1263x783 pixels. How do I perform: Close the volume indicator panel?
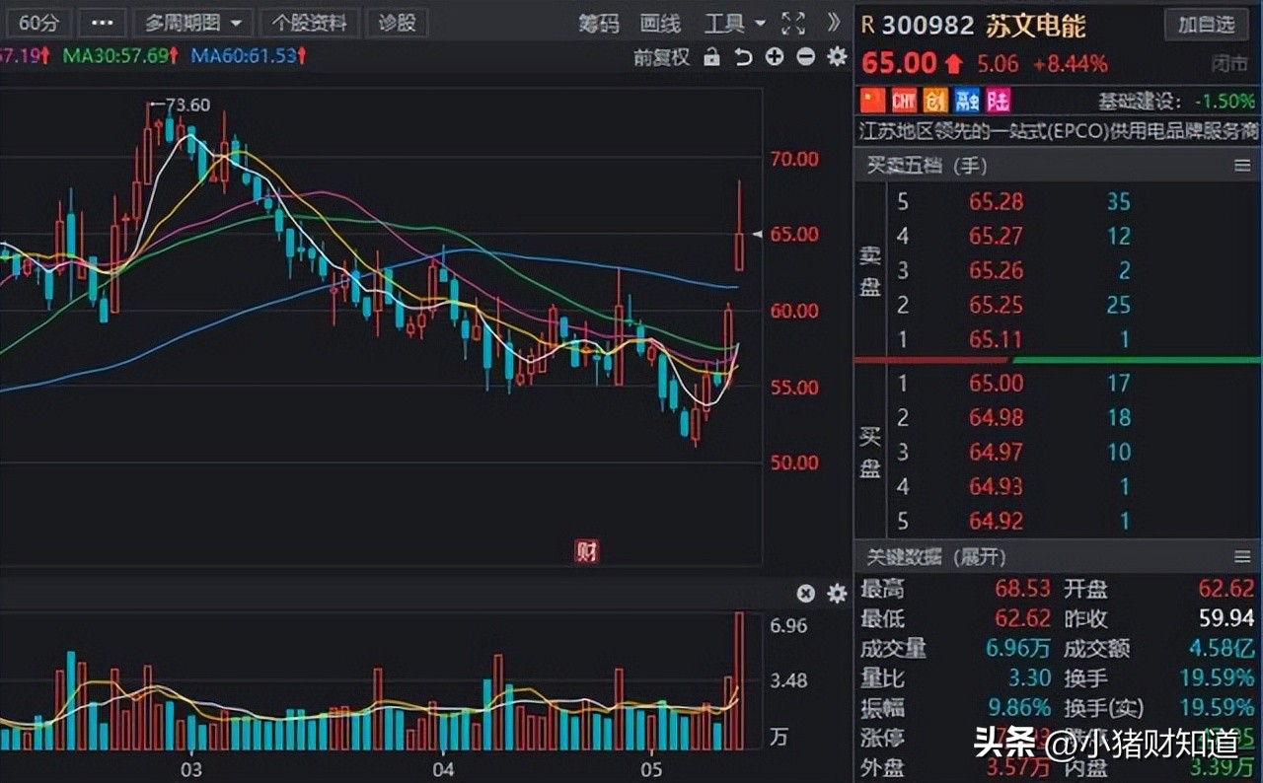(x=805, y=593)
